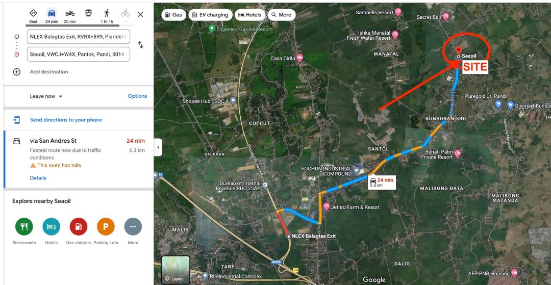Swap starting point and destination

coord(141,45)
